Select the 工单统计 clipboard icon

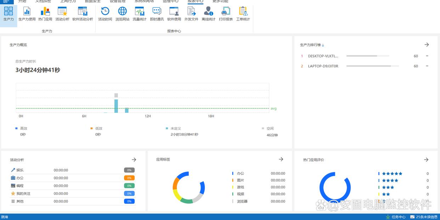(x=243, y=13)
